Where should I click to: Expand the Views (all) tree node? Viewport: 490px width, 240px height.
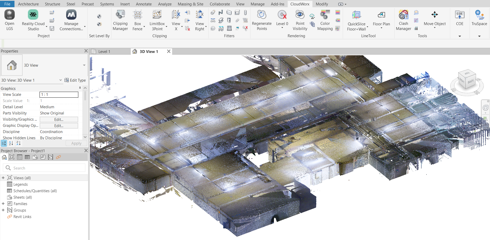[3, 178]
